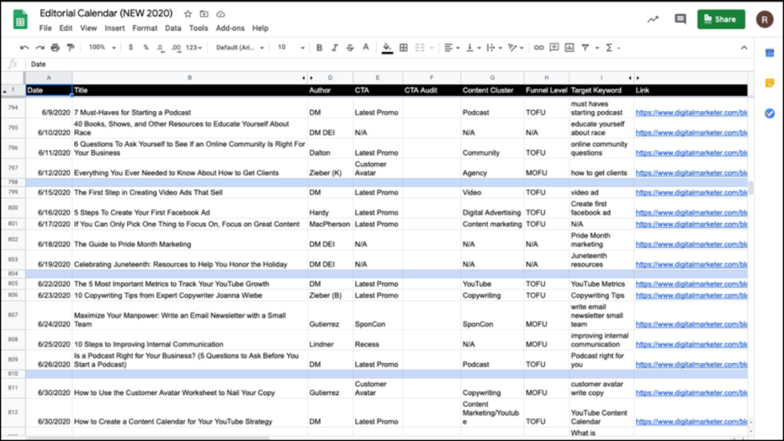This screenshot has width=784, height=441.
Task: Open link in row 6/9/2020
Action: tap(691, 113)
